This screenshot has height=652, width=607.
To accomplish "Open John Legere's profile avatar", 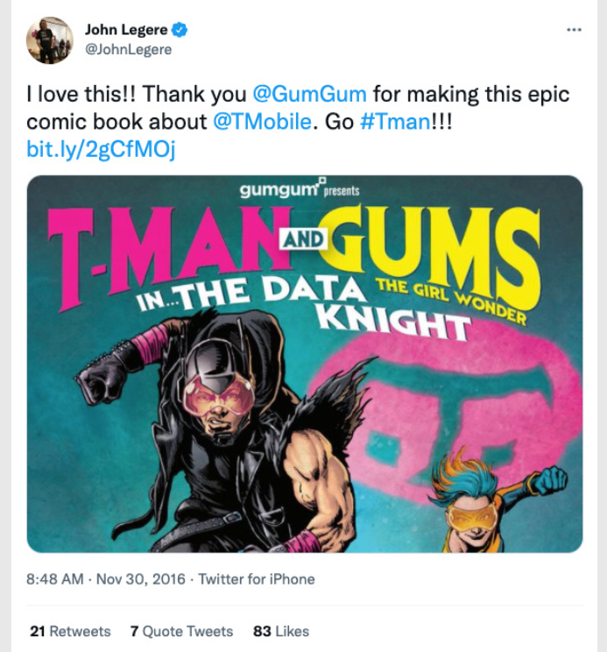I will [x=49, y=40].
